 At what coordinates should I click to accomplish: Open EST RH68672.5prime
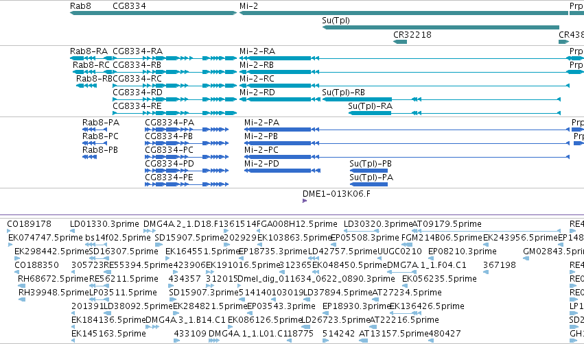(x=54, y=279)
